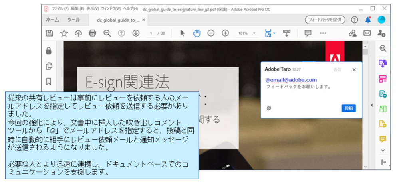This screenshot has height=185, width=409.
Task: Go to previous page up arrow
Action: [121, 33]
